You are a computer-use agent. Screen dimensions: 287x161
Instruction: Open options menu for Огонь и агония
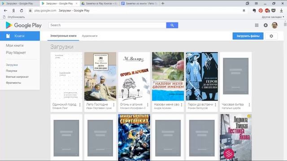click(148, 105)
